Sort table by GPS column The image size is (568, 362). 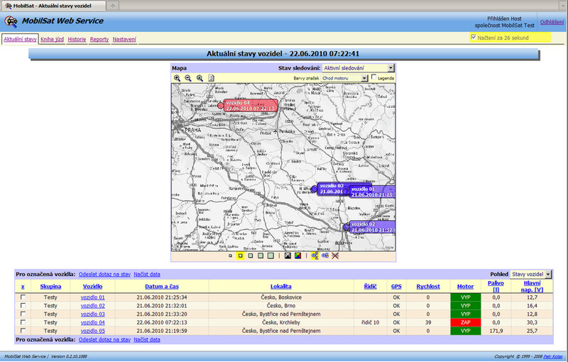click(396, 286)
